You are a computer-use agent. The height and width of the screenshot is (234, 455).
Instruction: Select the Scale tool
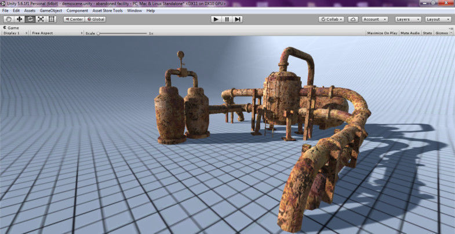41,20
